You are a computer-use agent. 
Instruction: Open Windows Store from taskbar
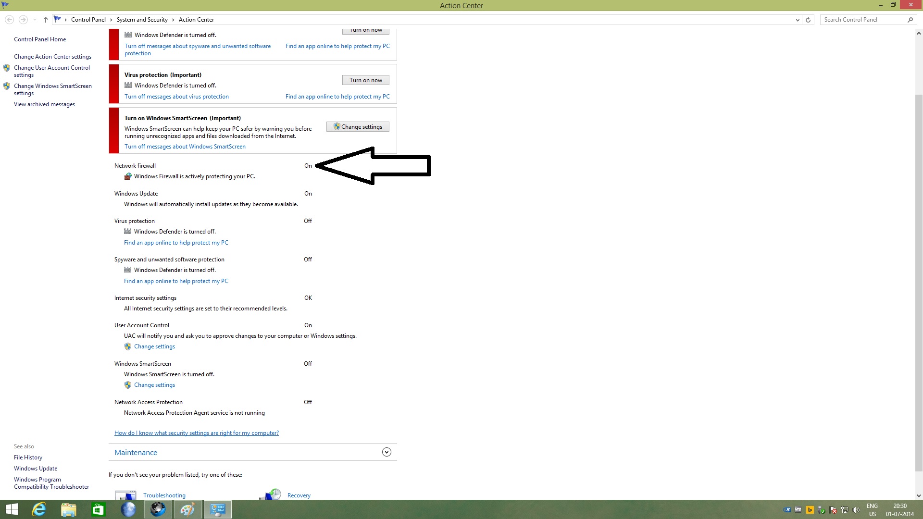tap(98, 509)
